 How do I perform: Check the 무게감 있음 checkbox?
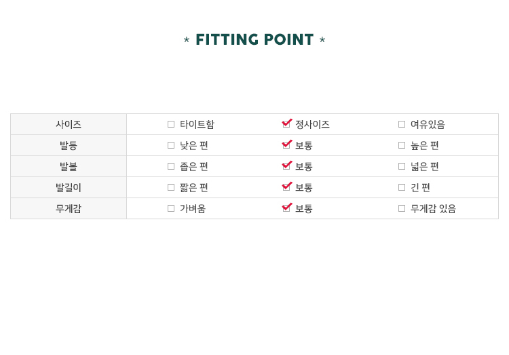coord(402,208)
